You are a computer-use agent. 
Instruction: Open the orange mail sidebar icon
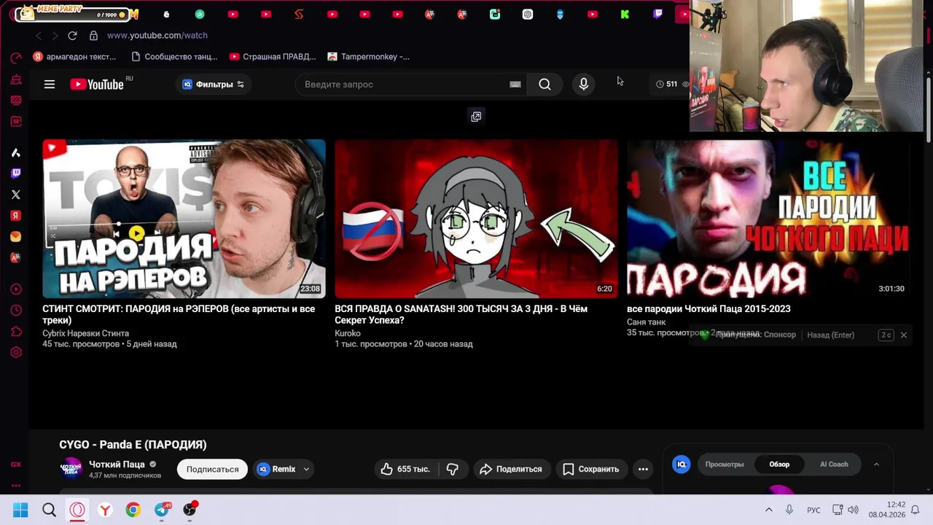pyautogui.click(x=16, y=237)
